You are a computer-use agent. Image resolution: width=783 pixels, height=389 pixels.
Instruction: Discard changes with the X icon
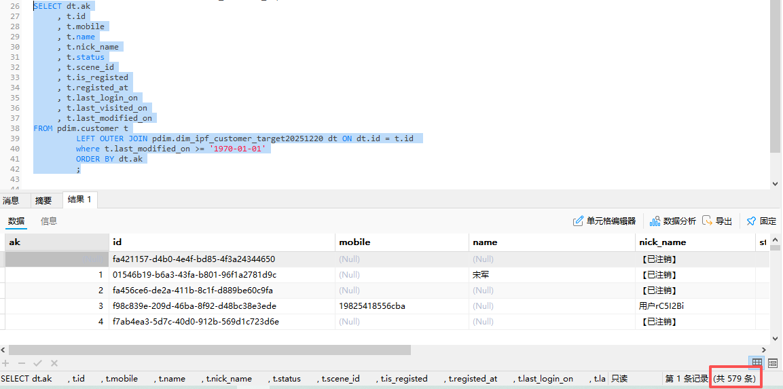click(54, 364)
